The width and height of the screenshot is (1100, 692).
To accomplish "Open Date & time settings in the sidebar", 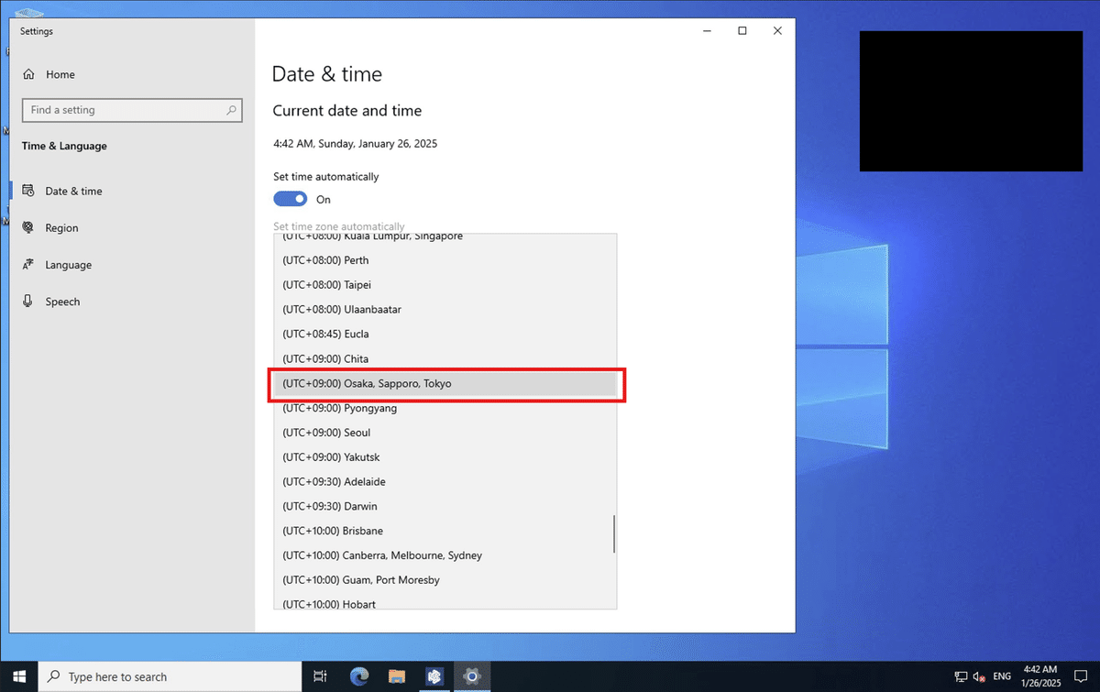I will 72,191.
